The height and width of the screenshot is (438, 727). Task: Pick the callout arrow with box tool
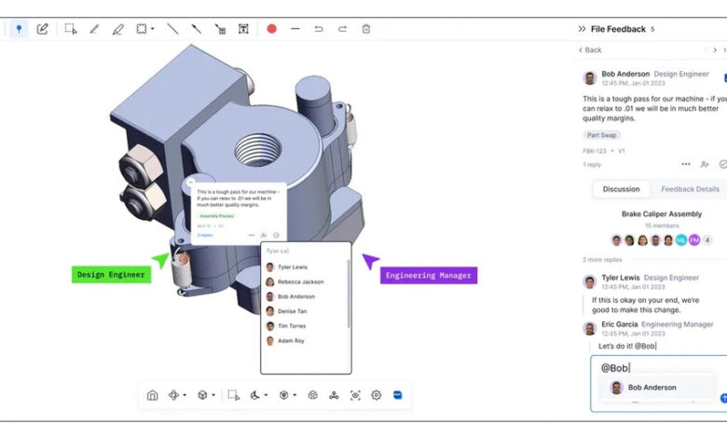pyautogui.click(x=220, y=29)
